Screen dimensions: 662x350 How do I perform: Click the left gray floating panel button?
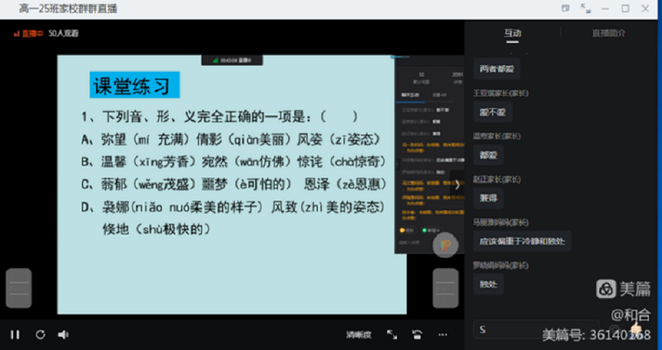pyautogui.click(x=18, y=289)
